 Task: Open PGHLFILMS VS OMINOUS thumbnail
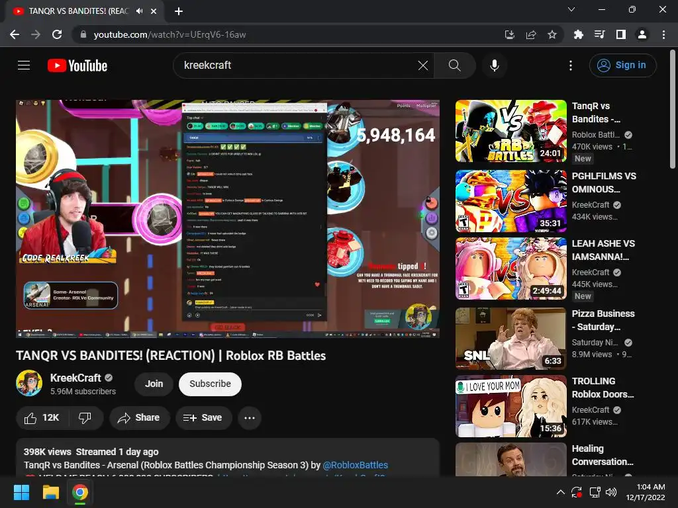coord(510,201)
